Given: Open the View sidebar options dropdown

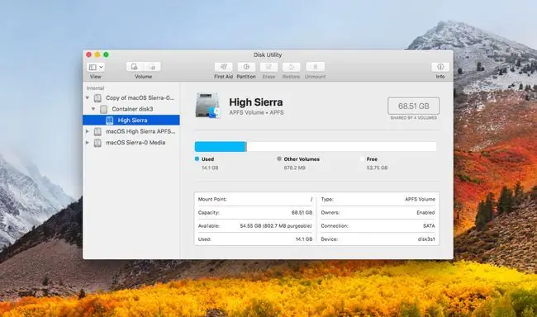Looking at the screenshot, I should [96, 67].
